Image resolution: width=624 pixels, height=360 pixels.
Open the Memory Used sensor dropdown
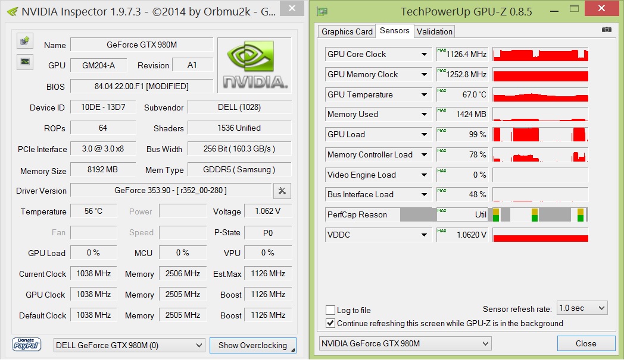coord(424,114)
